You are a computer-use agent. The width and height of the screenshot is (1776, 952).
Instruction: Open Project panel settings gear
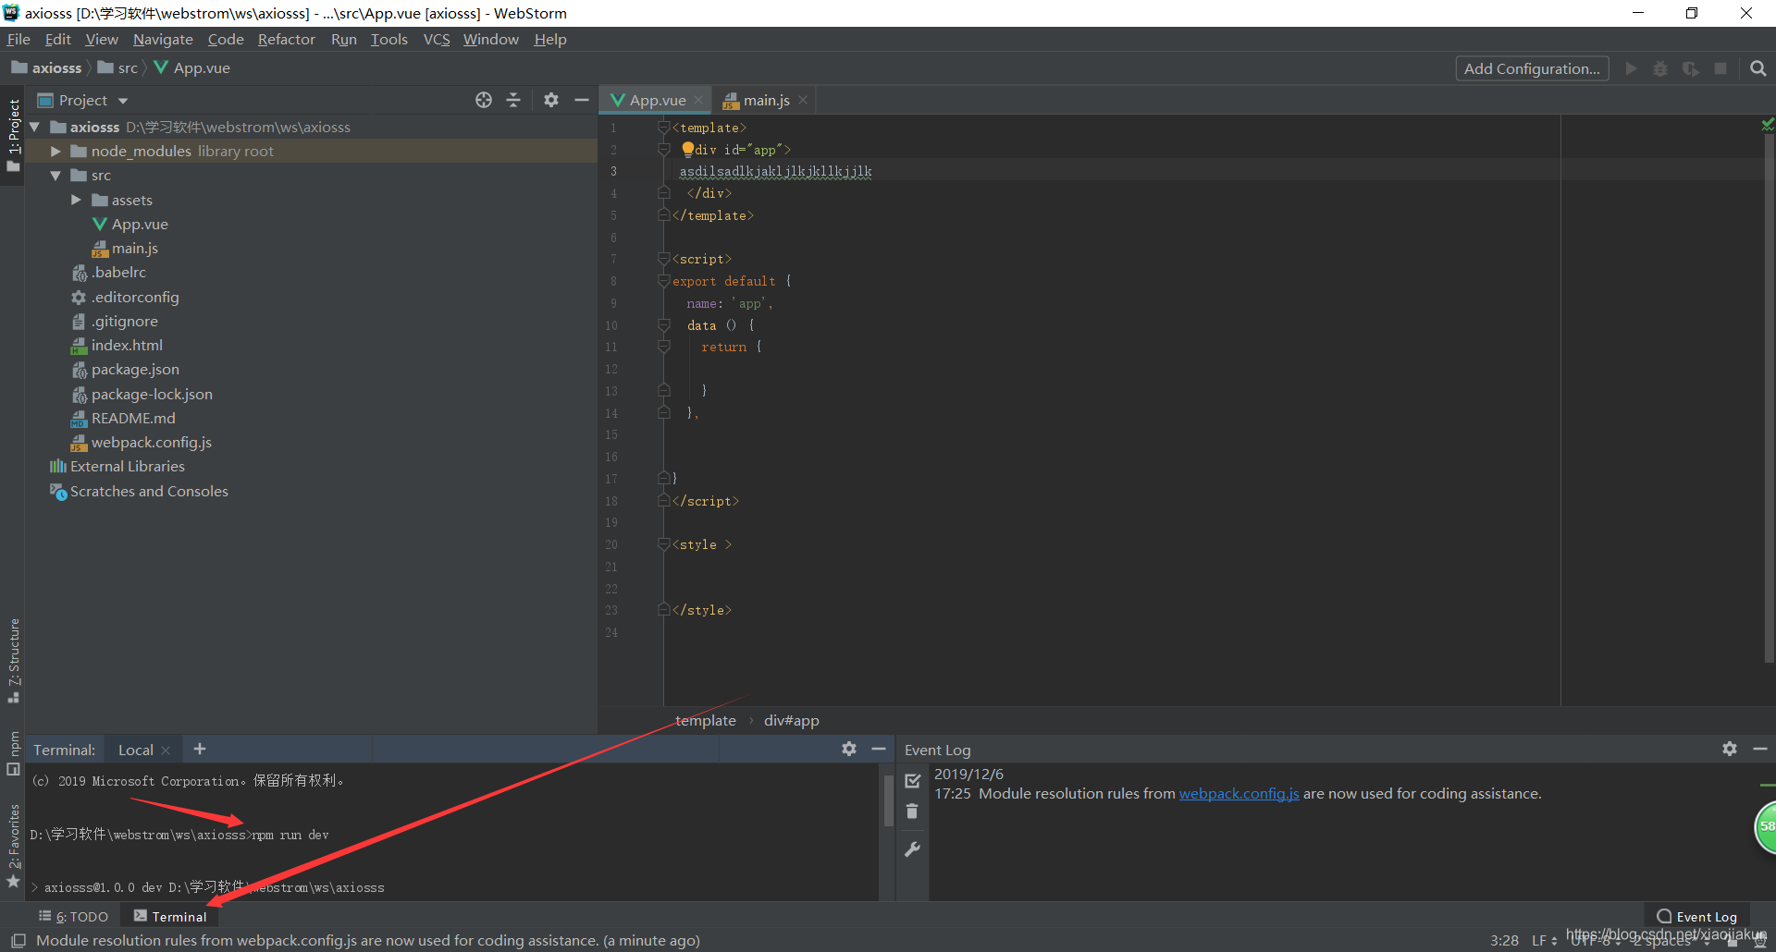[551, 100]
